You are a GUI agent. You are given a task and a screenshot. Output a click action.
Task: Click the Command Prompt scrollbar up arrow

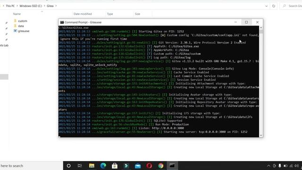pyautogui.click(x=261, y=28)
